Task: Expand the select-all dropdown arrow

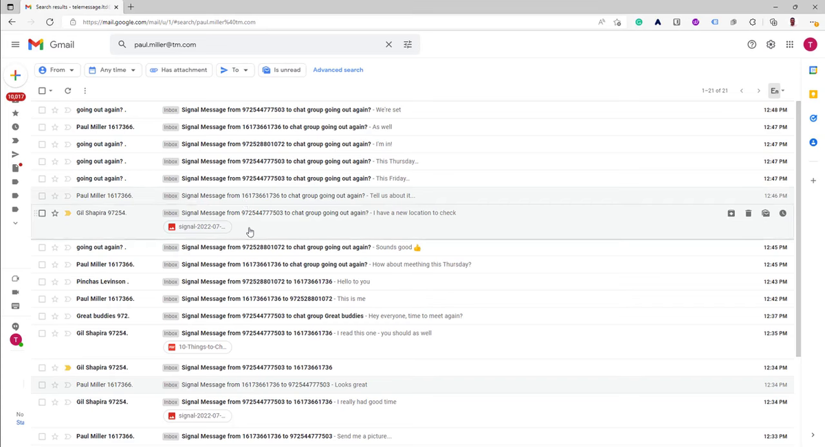Action: click(x=50, y=90)
